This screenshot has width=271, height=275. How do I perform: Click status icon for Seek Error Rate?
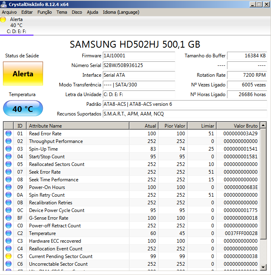8,172
